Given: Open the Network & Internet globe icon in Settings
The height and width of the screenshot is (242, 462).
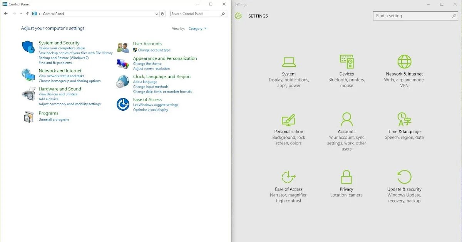Looking at the screenshot, I should [x=404, y=61].
